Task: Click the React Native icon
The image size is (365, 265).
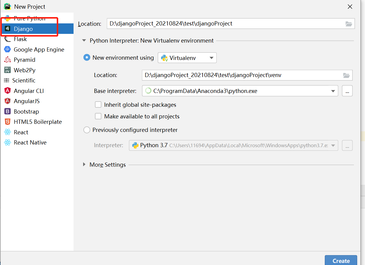Action: point(8,142)
